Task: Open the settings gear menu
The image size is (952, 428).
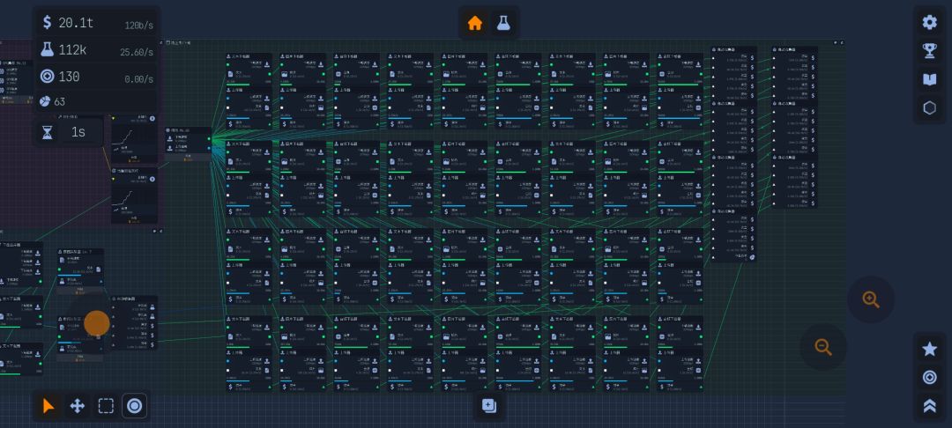Action: coord(930,22)
